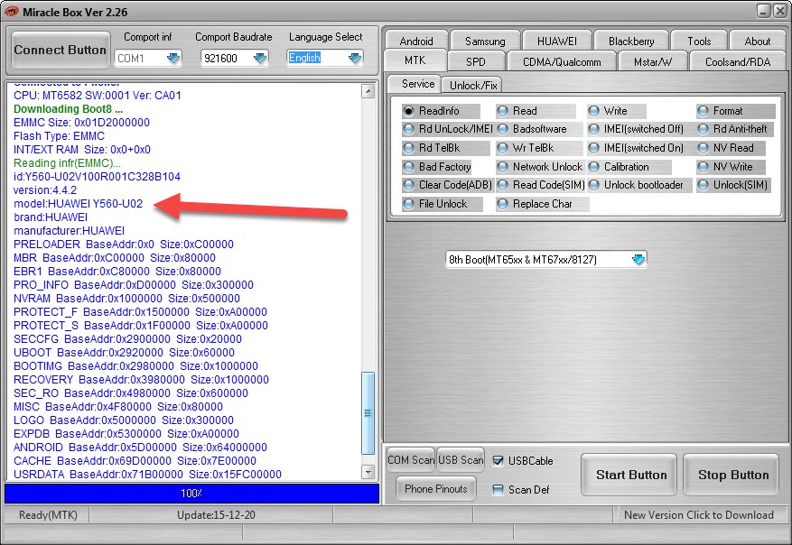
Task: Switch to the Android tab
Action: (x=416, y=41)
